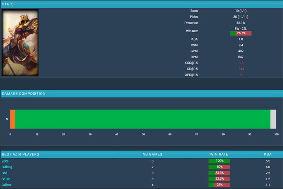
Task: Click the 8W - 22L win rate record
Action: pyautogui.click(x=241, y=28)
